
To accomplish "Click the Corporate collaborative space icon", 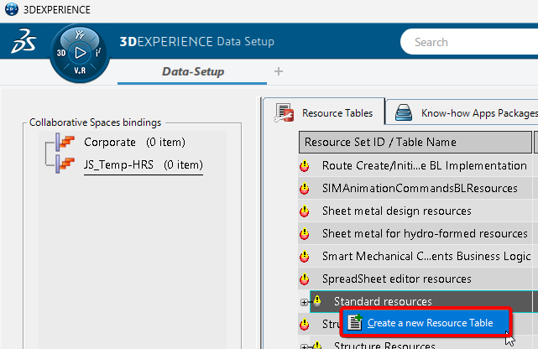I will tap(65, 143).
